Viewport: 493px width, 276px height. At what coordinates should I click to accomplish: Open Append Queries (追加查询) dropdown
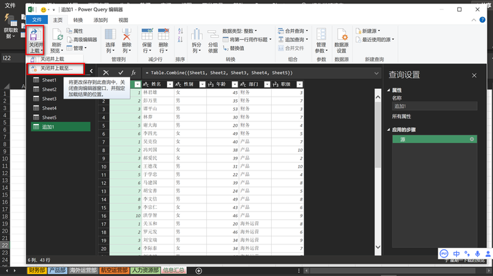click(293, 40)
